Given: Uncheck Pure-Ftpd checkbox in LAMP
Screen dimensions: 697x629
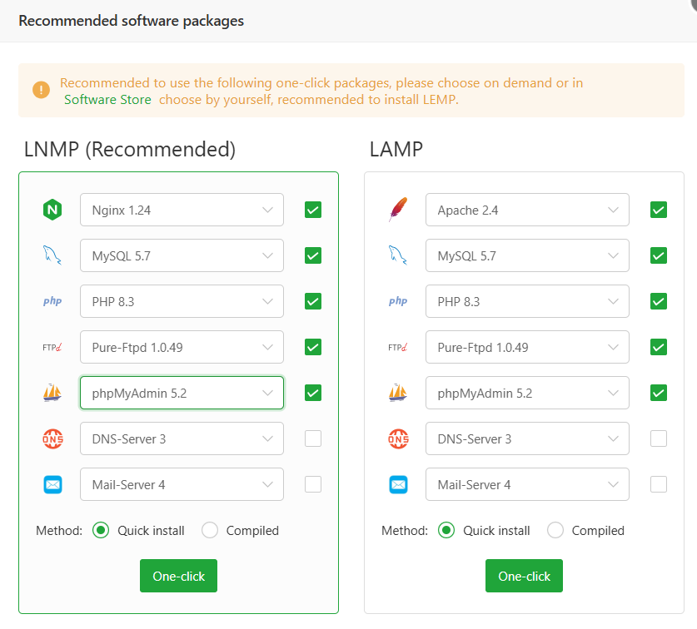Looking at the screenshot, I should pyautogui.click(x=659, y=347).
